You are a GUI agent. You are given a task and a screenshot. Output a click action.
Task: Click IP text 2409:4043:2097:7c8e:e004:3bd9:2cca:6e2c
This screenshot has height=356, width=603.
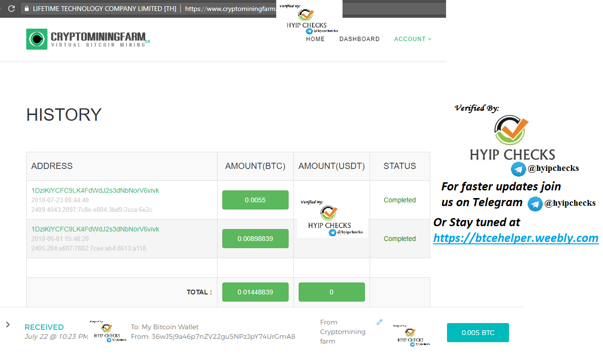[x=92, y=209]
